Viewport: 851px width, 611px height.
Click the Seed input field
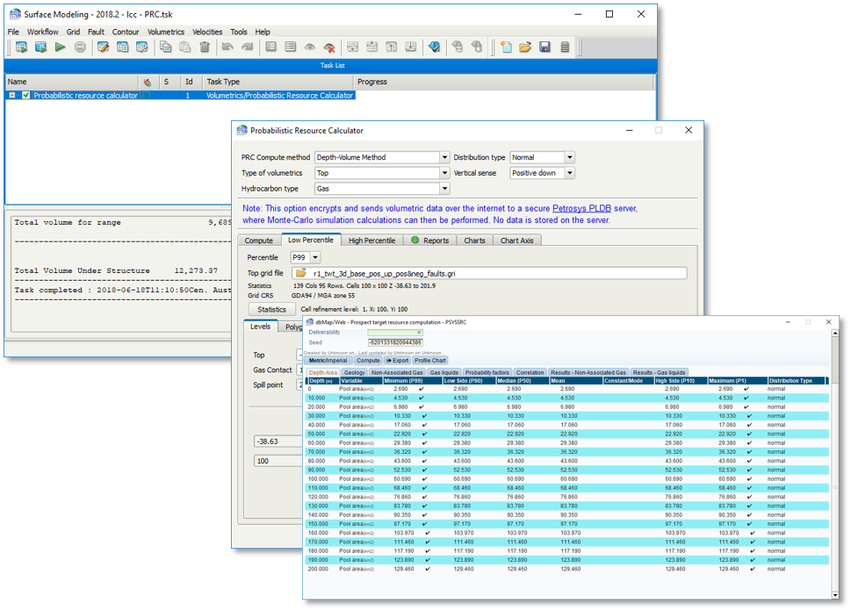click(x=395, y=342)
